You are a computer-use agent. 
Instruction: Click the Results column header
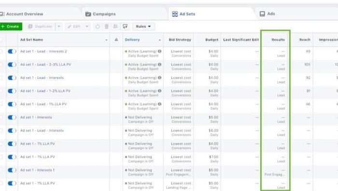[278, 40]
